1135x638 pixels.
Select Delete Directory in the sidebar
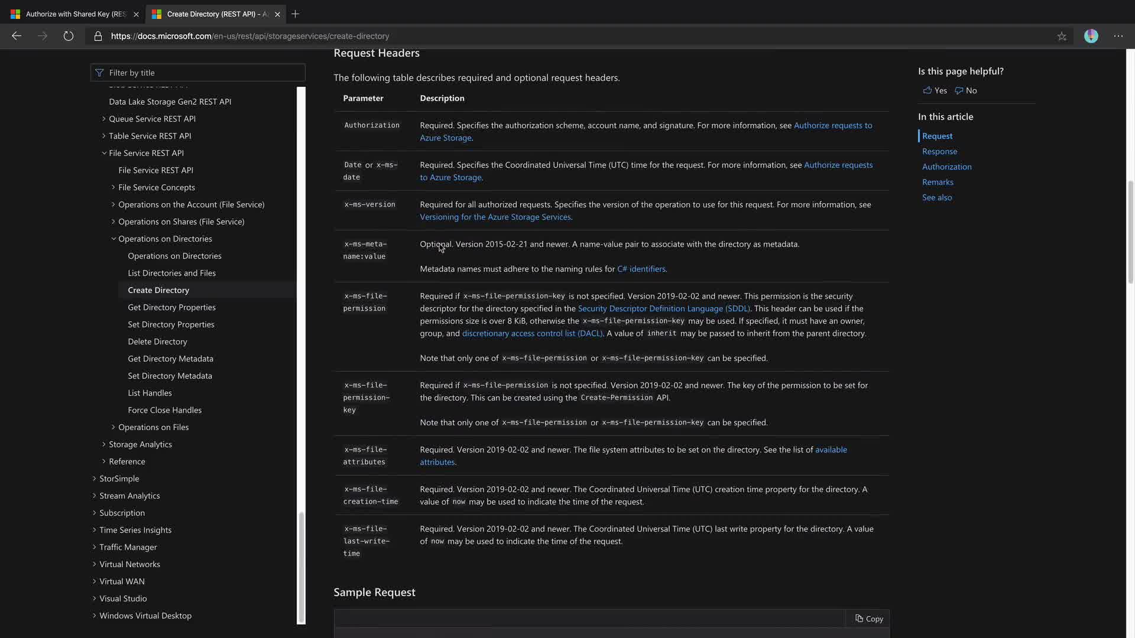click(x=157, y=341)
